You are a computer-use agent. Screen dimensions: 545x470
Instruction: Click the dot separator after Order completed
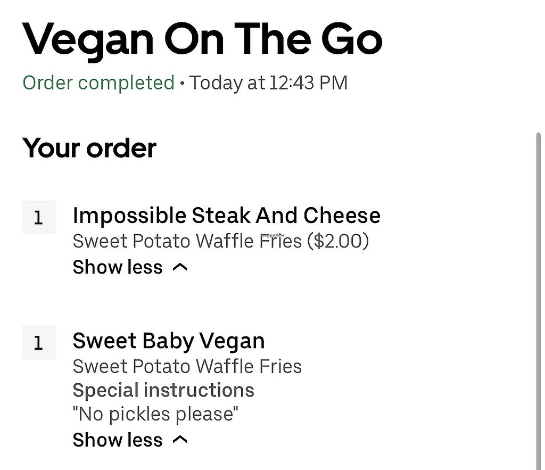pyautogui.click(x=182, y=84)
